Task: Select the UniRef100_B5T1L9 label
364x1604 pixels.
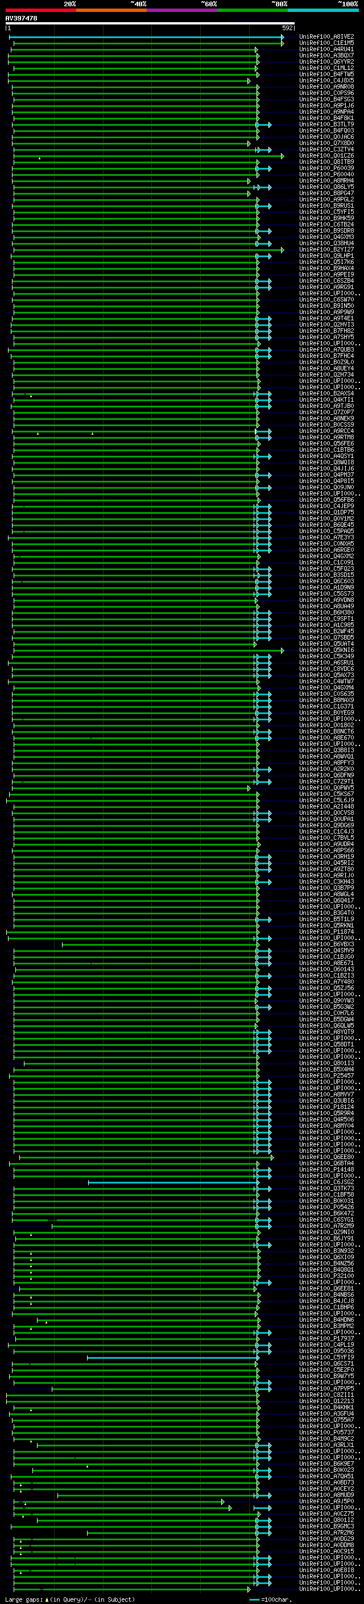Action: [x=326, y=919]
